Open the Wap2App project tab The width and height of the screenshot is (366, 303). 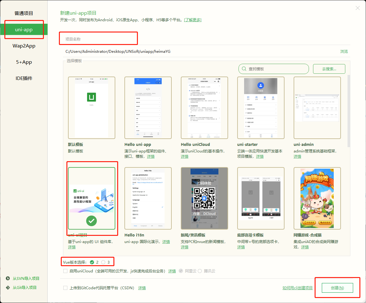(24, 46)
